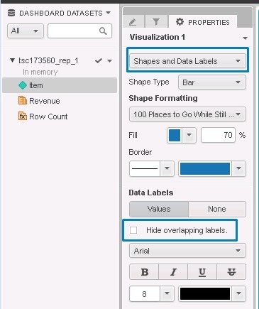This screenshot has height=309, width=259.
Task: Select the Row Count derived metric
Action: point(48,116)
